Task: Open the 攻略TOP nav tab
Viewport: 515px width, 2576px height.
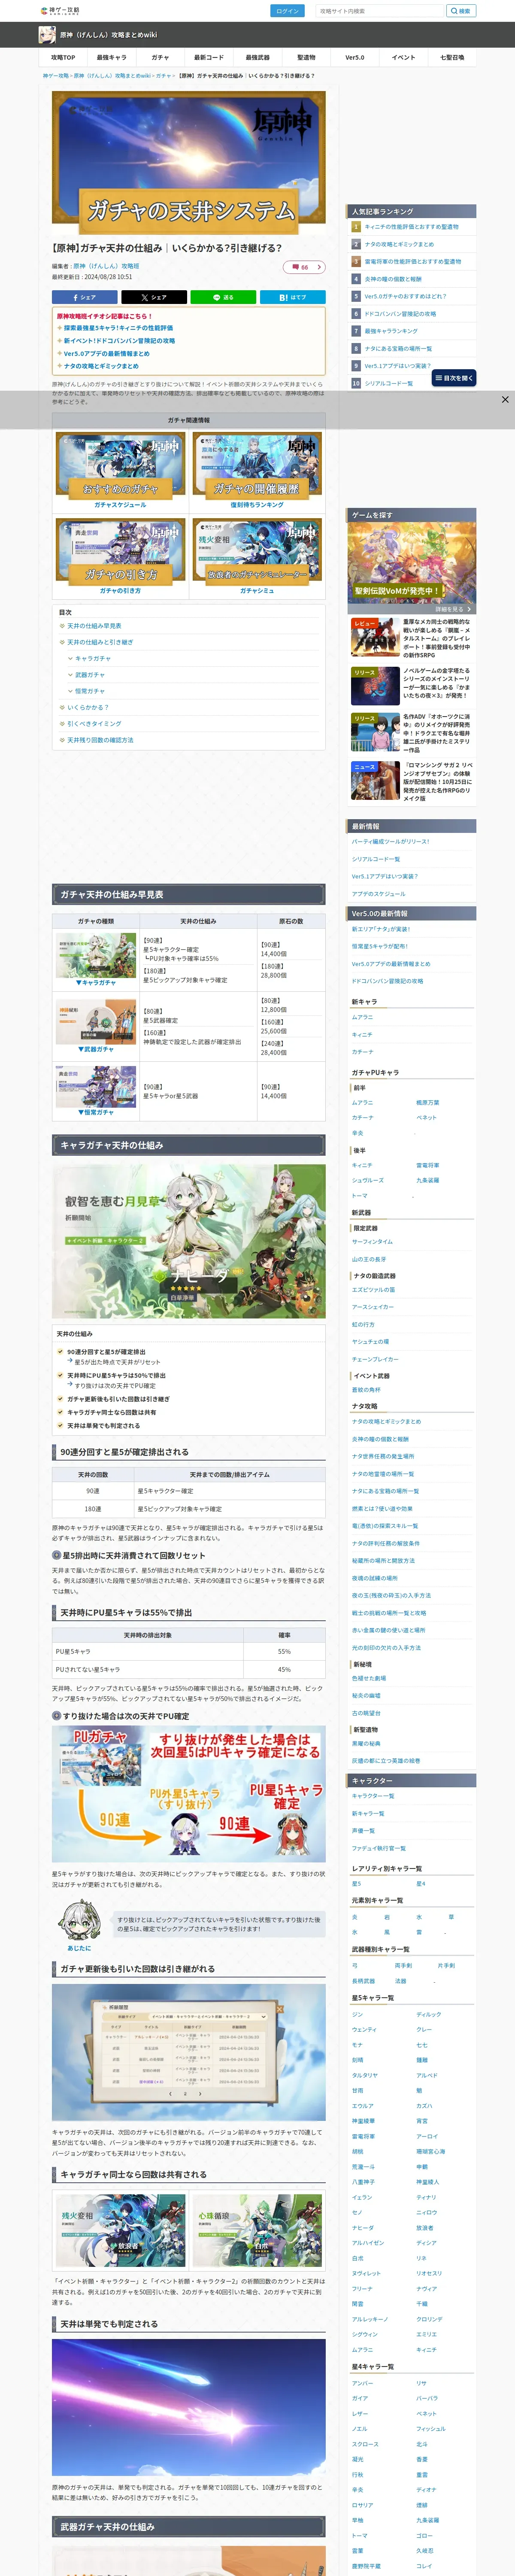Action: pos(63,58)
